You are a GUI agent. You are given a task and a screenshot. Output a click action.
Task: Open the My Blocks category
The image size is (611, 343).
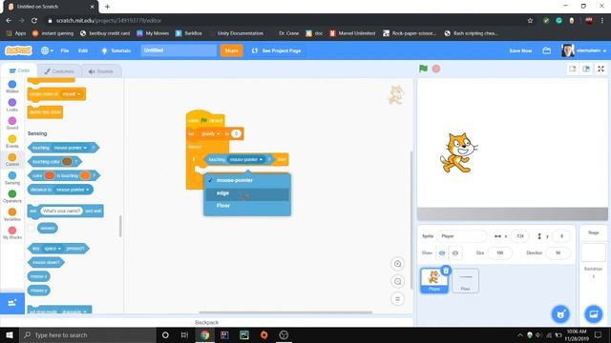pyautogui.click(x=12, y=232)
